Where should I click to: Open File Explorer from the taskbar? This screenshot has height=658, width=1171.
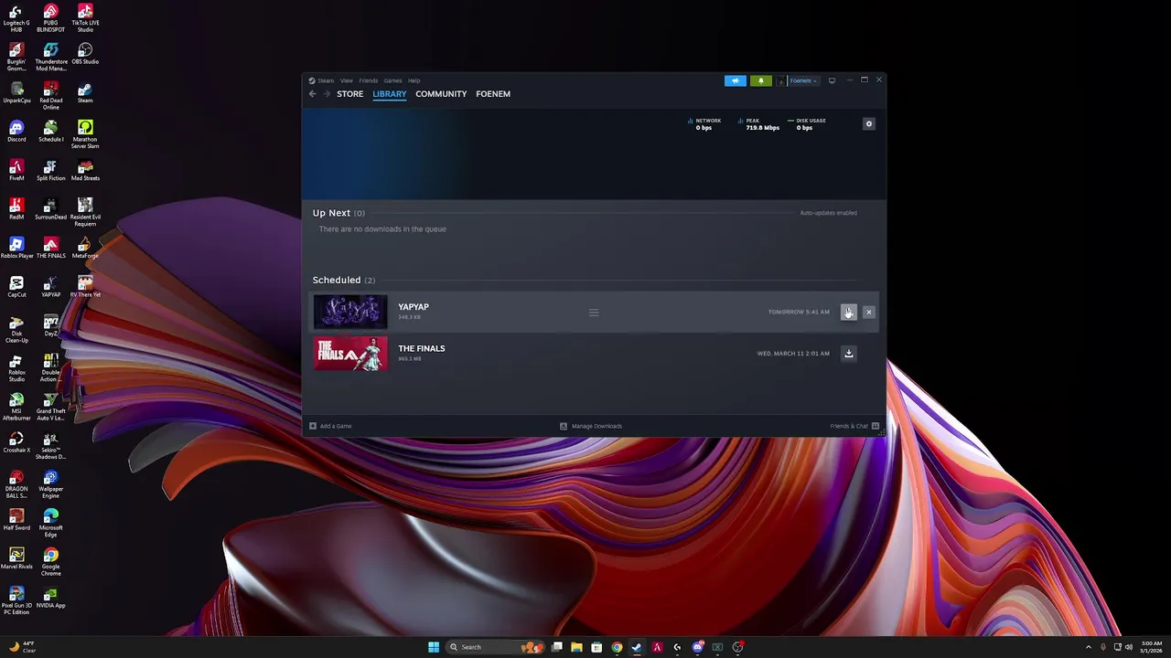coord(576,647)
